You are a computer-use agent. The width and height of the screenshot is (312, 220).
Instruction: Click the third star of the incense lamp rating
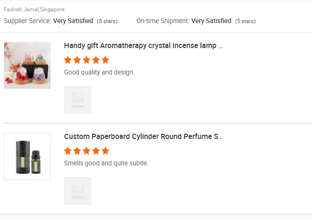[x=87, y=60]
